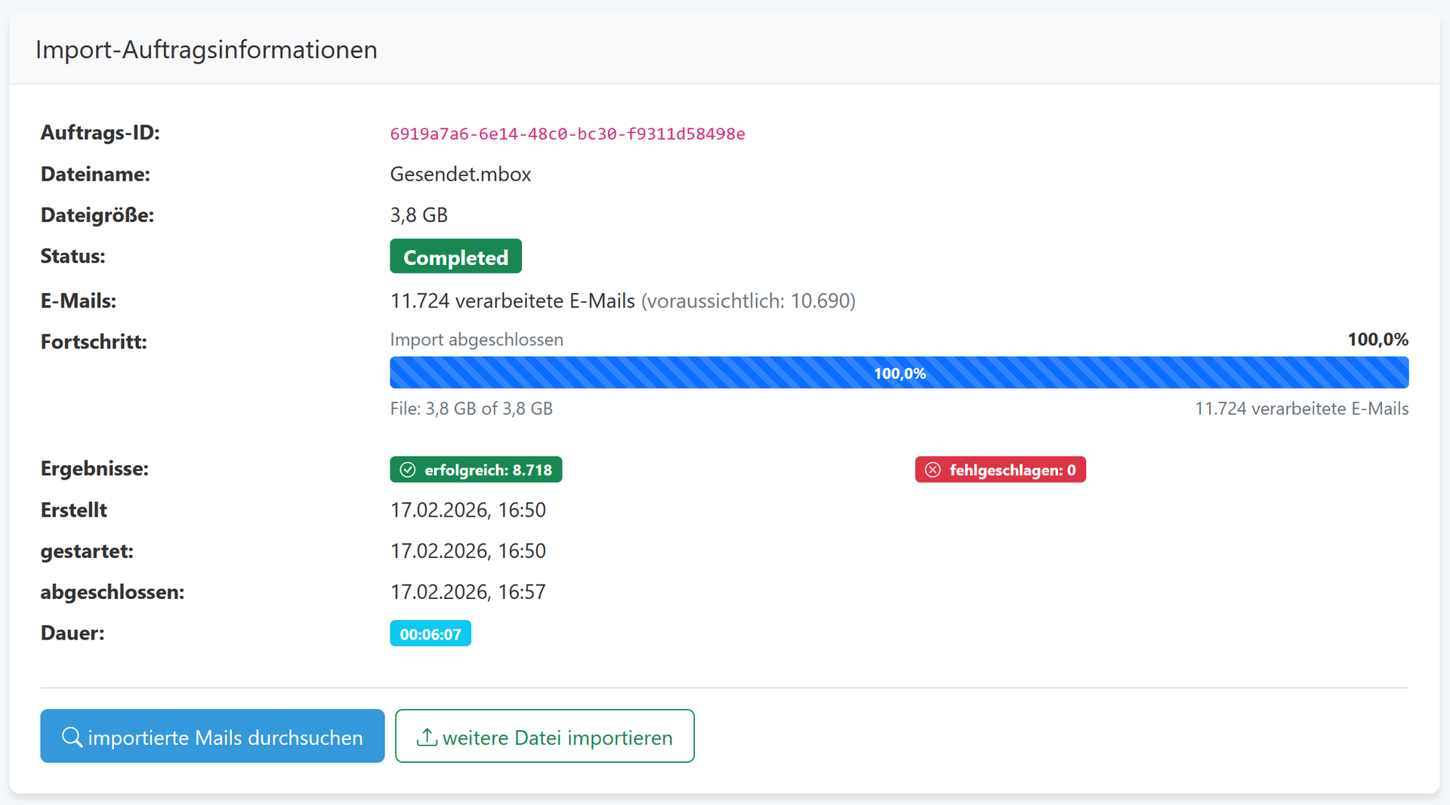This screenshot has height=805, width=1450.
Task: Click the gestartet: label
Action: (87, 551)
